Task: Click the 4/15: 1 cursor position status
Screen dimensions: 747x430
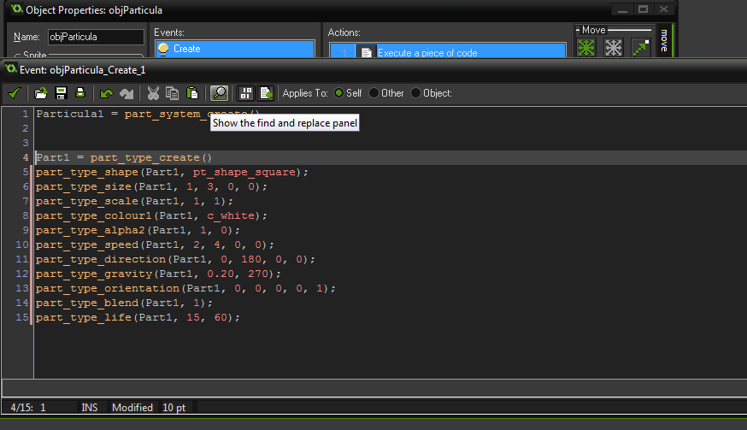Action: (x=28, y=408)
